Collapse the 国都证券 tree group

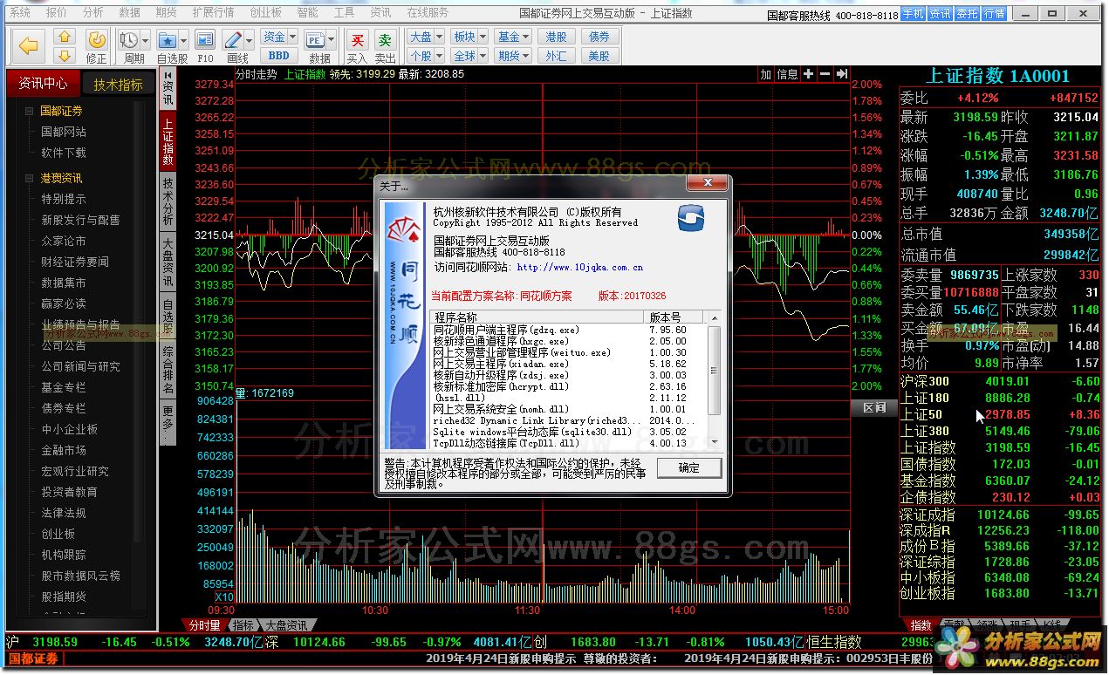pos(29,112)
